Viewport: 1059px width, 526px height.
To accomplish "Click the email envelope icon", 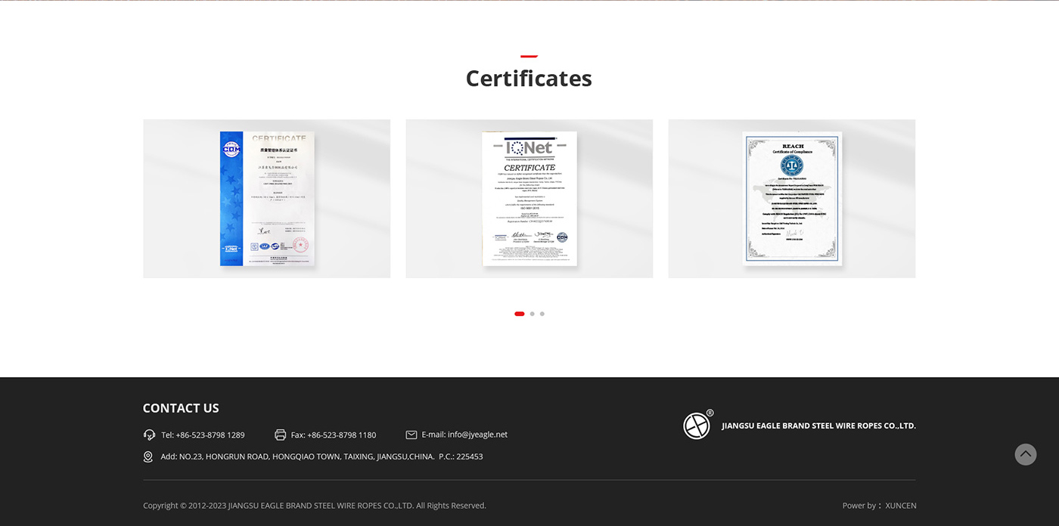I will [x=411, y=435].
